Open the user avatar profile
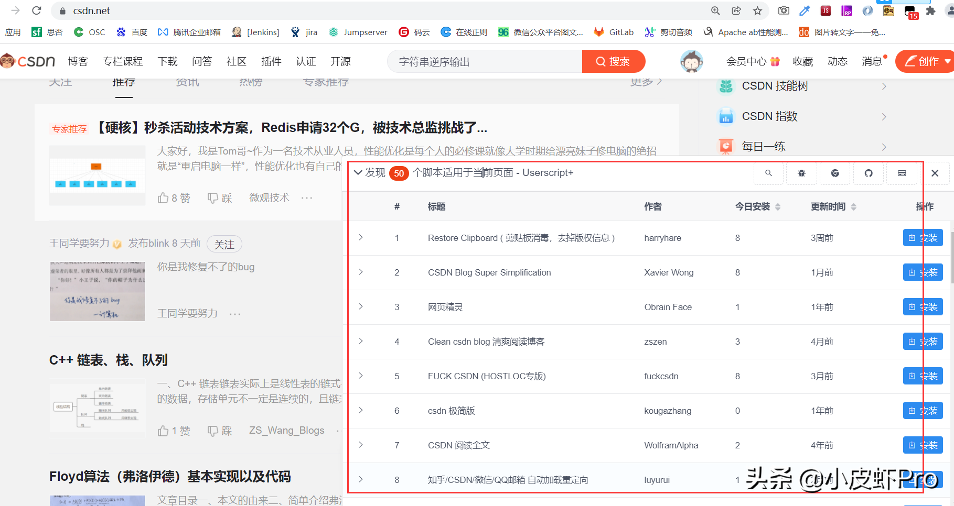Viewport: 954px width, 506px height. tap(692, 61)
